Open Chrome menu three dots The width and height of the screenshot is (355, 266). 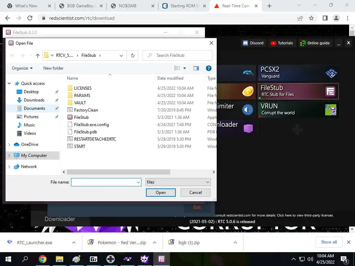pyautogui.click(x=347, y=18)
